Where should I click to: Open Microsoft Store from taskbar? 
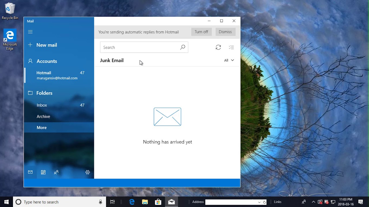[158, 202]
